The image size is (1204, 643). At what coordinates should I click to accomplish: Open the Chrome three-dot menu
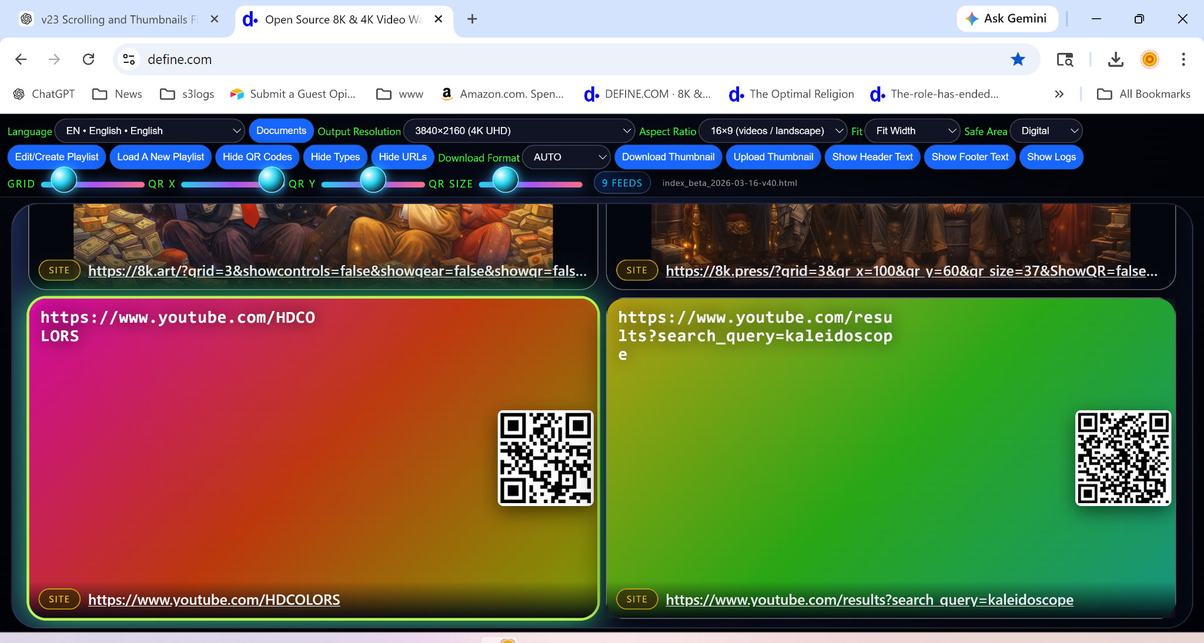[1183, 59]
